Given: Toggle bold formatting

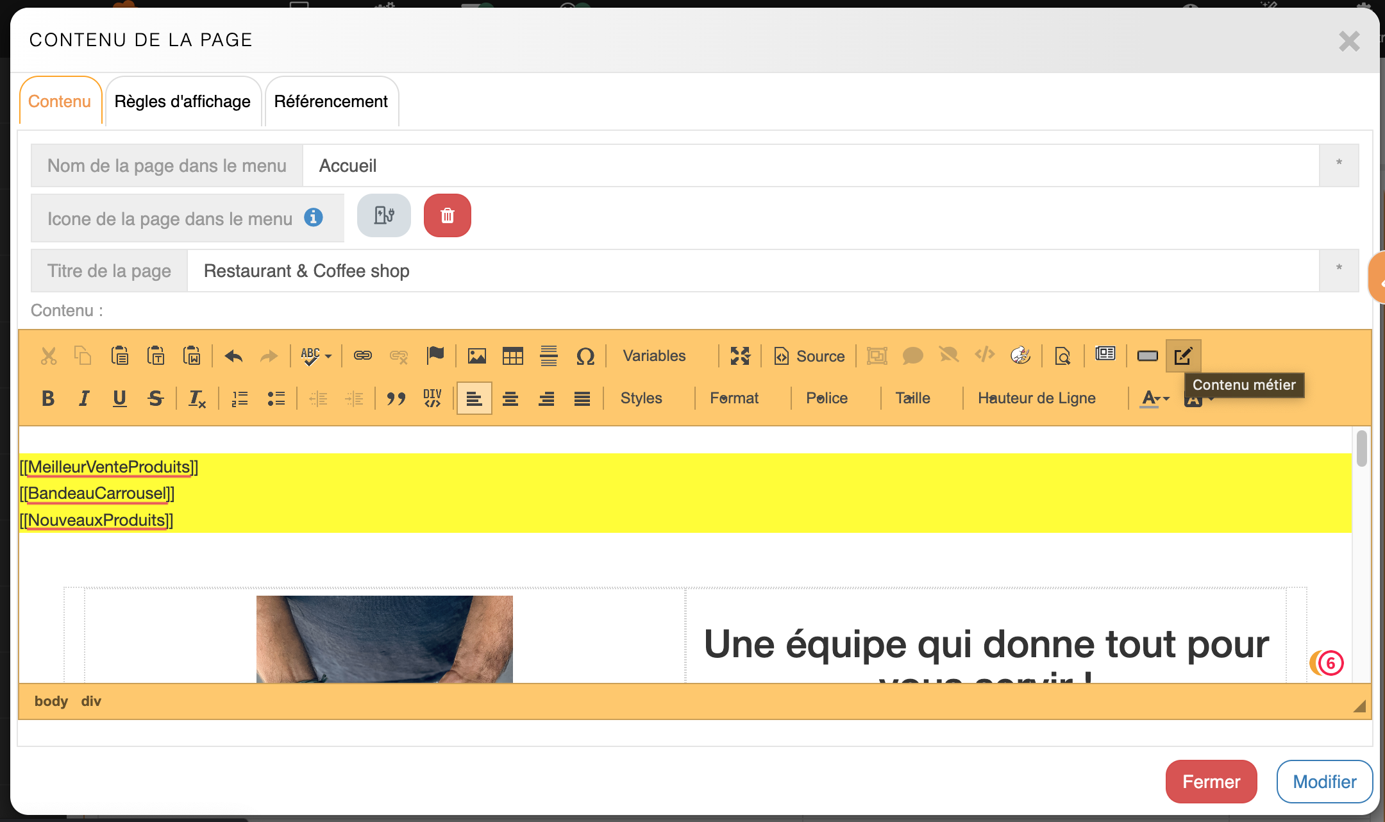Looking at the screenshot, I should point(48,398).
